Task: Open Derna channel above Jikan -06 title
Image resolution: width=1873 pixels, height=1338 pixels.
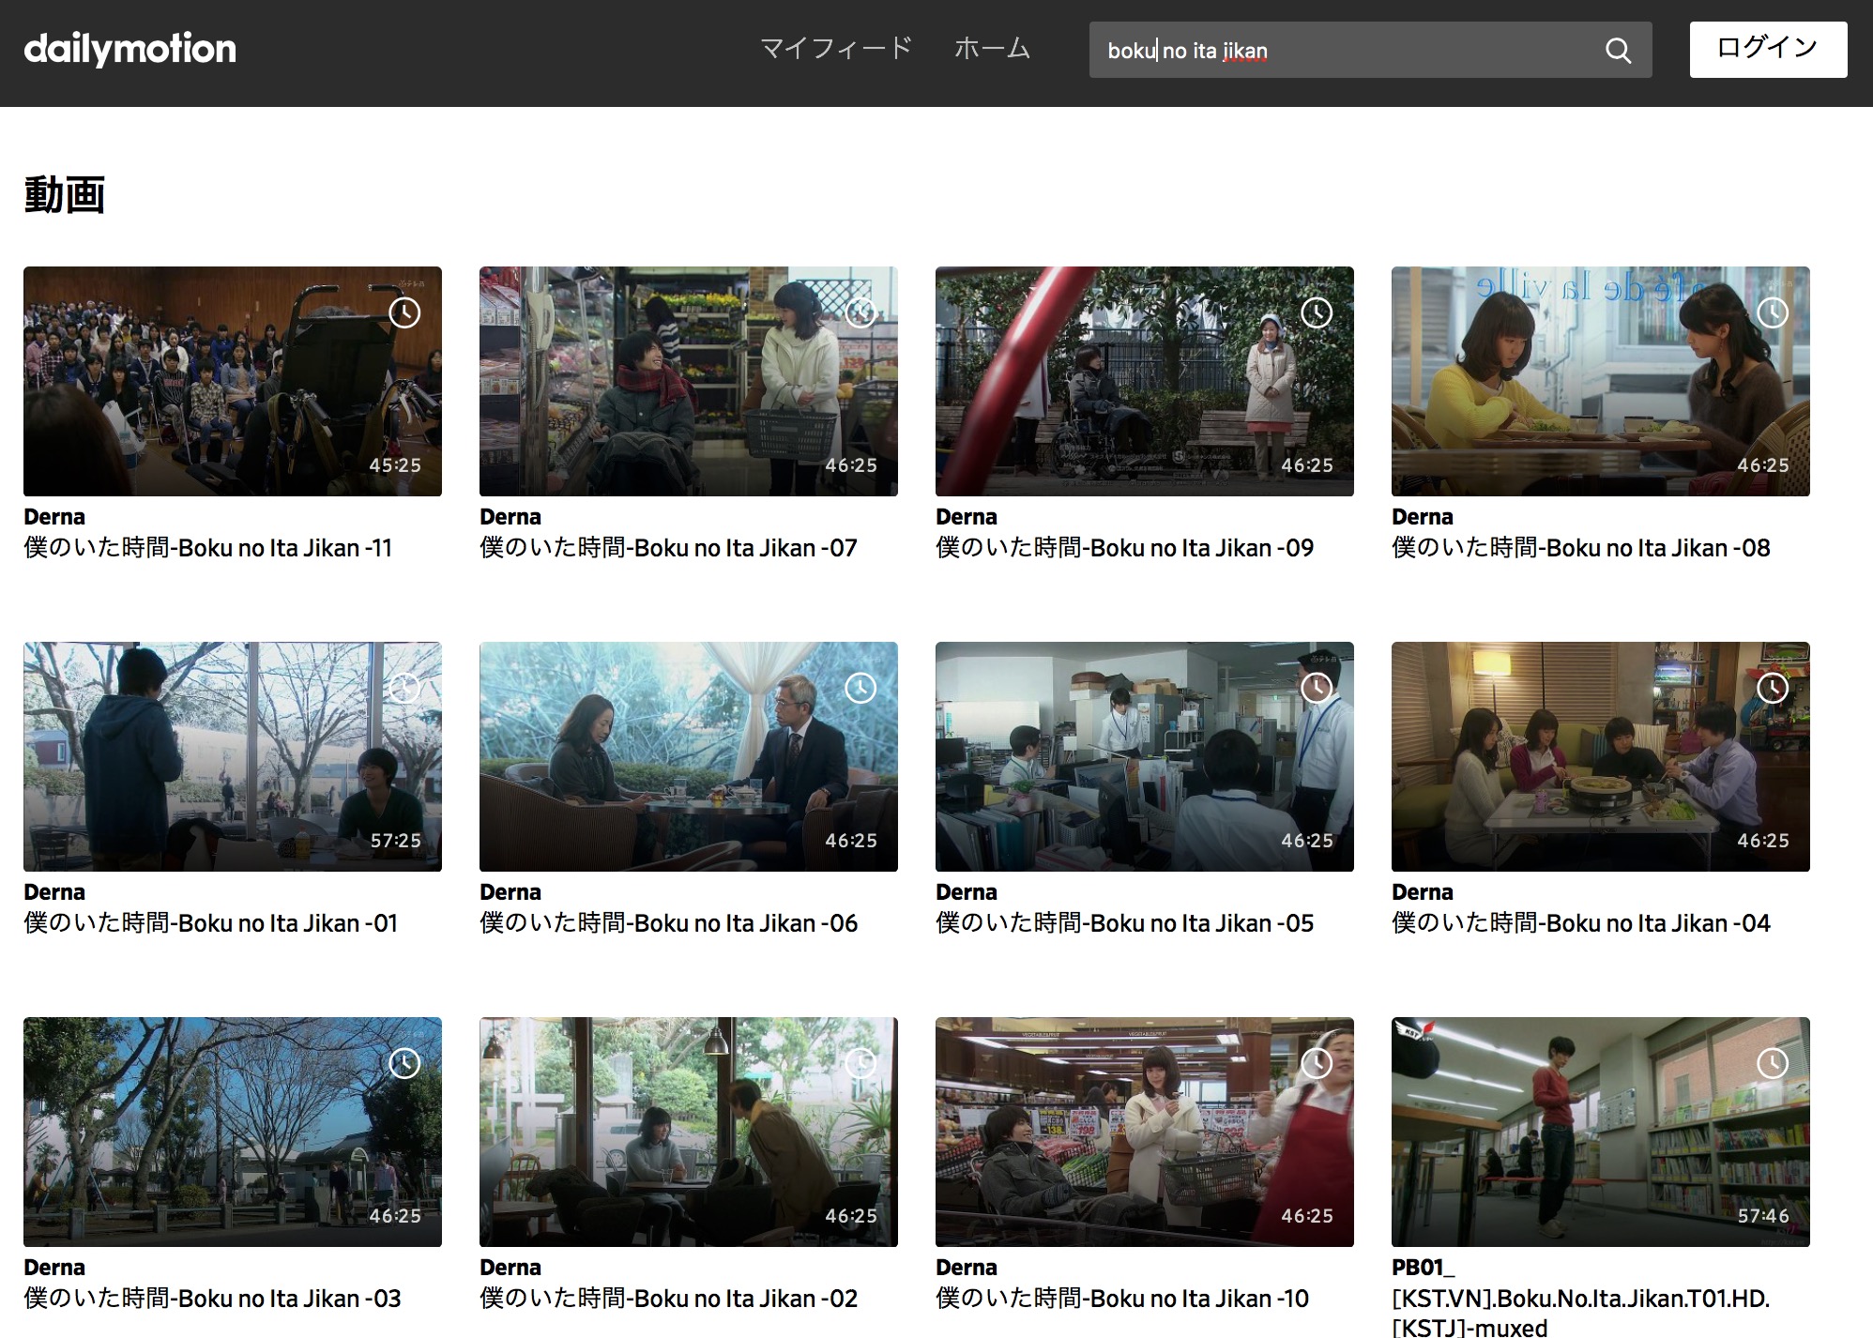Action: tap(510, 892)
